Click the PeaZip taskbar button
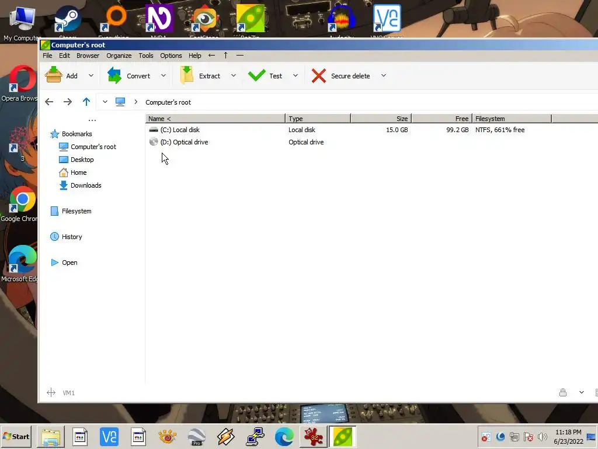Image resolution: width=598 pixels, height=449 pixels. coord(342,437)
